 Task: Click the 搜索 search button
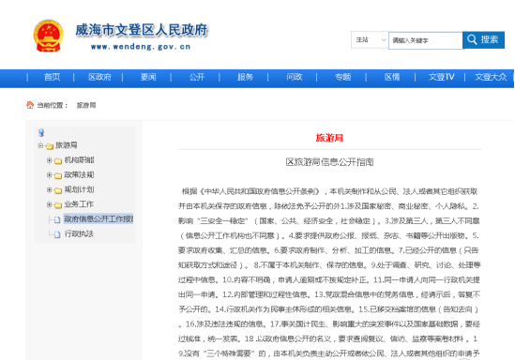tap(483, 40)
